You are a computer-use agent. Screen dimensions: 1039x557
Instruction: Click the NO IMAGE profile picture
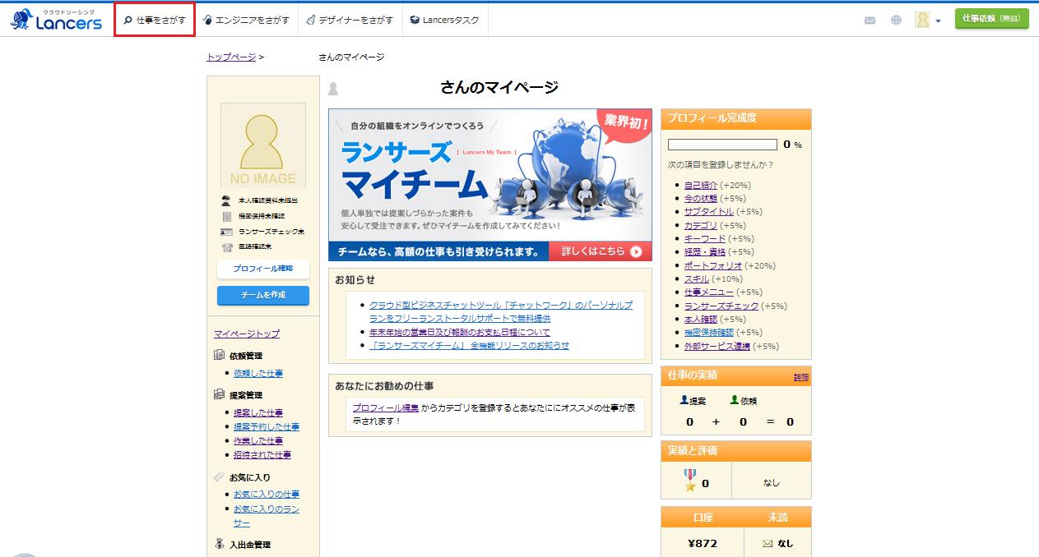(263, 145)
